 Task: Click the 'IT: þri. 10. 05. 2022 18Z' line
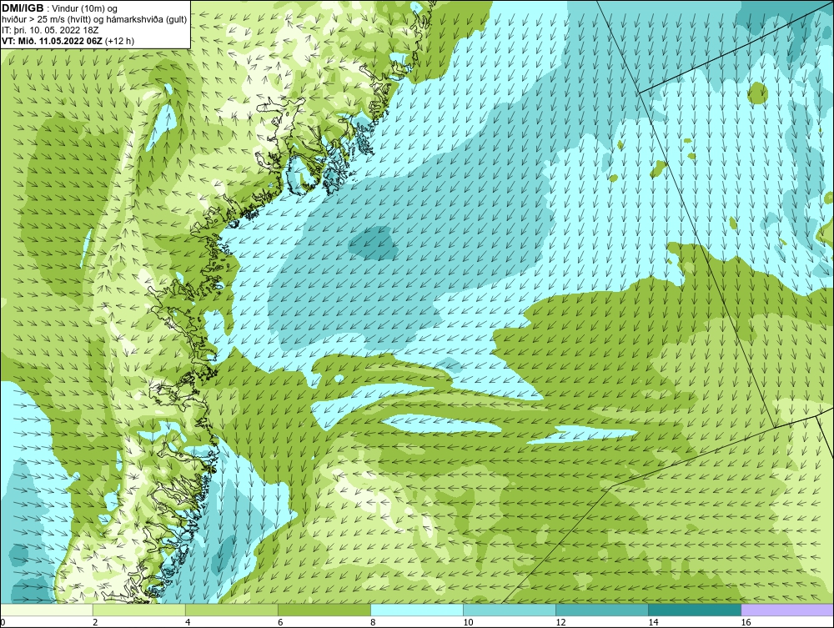pyautogui.click(x=50, y=30)
